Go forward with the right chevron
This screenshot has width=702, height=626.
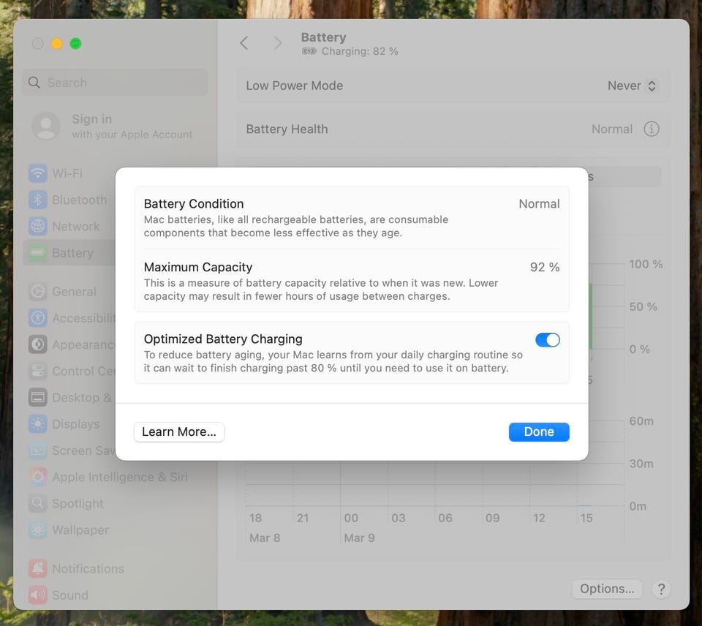[278, 43]
